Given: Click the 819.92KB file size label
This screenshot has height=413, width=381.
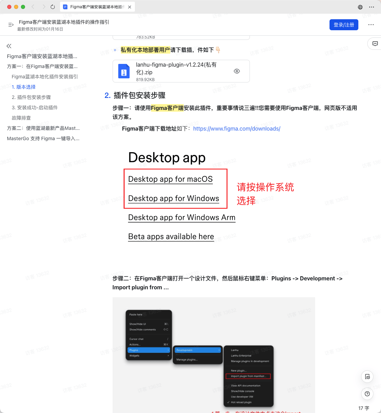Looking at the screenshot, I should [145, 79].
